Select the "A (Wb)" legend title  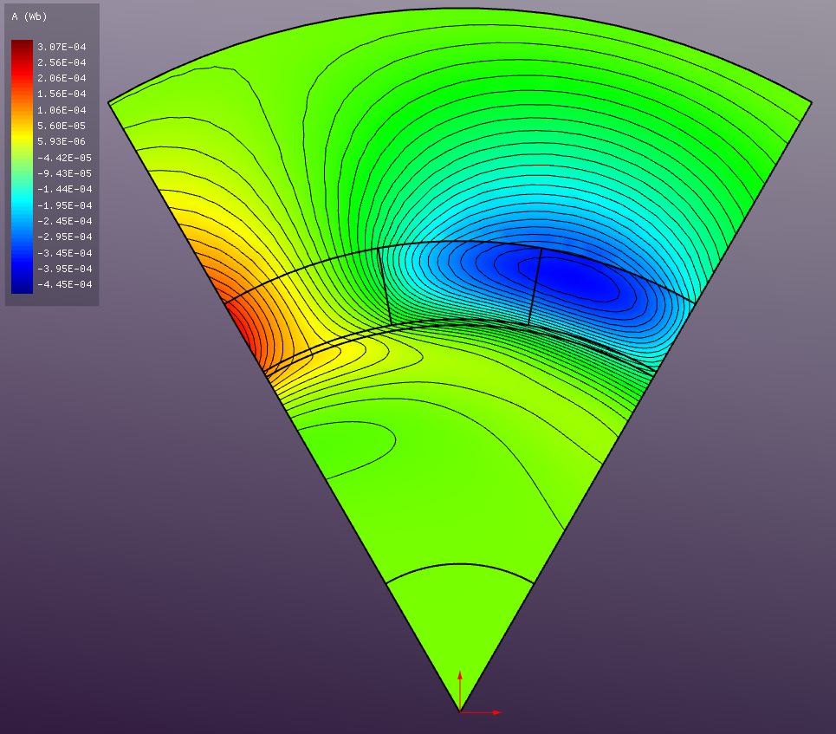[29, 16]
